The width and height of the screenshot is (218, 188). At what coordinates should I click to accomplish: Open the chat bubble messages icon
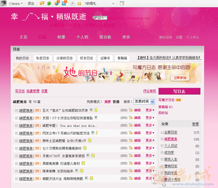[x=42, y=3]
